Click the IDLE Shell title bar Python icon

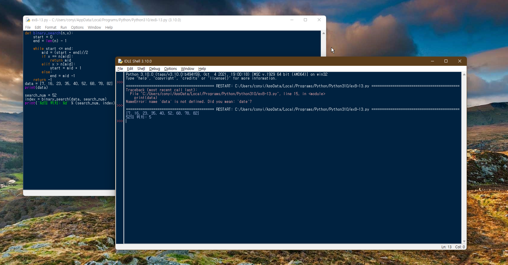[x=120, y=61]
